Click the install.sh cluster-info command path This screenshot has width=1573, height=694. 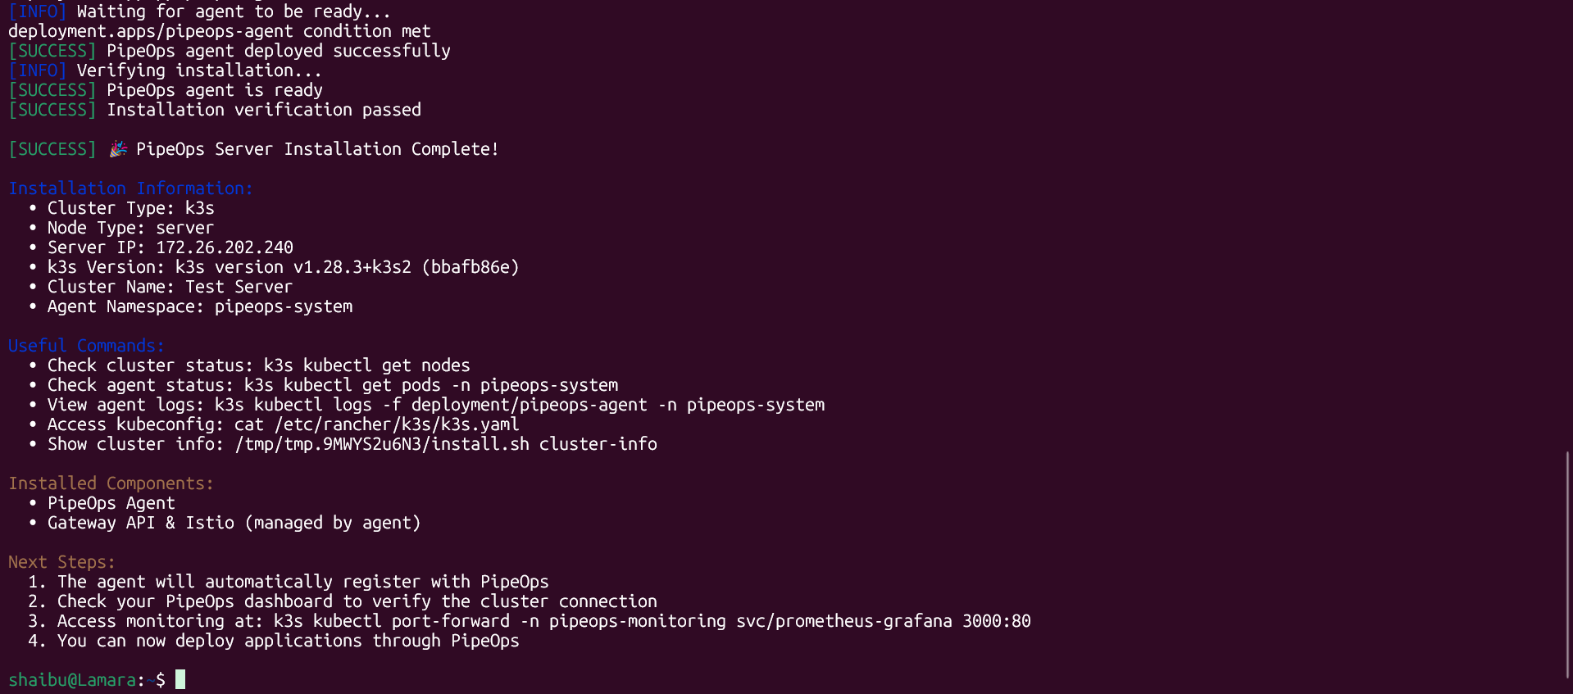click(x=446, y=444)
